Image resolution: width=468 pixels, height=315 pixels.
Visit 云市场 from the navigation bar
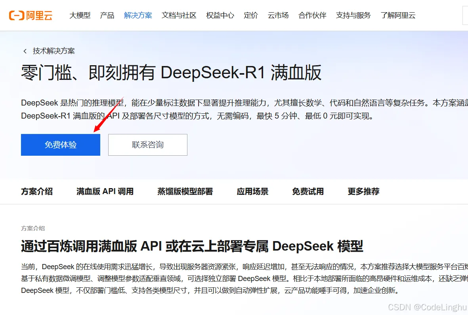278,15
